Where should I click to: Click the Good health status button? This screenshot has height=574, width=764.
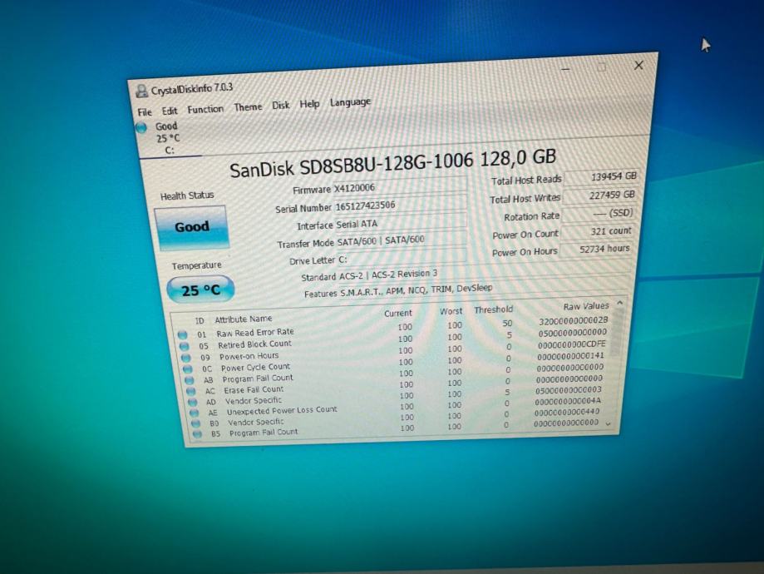pyautogui.click(x=191, y=227)
